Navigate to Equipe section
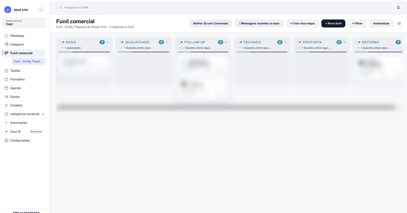Screen dimensions: 407x213 pos(24,97)
